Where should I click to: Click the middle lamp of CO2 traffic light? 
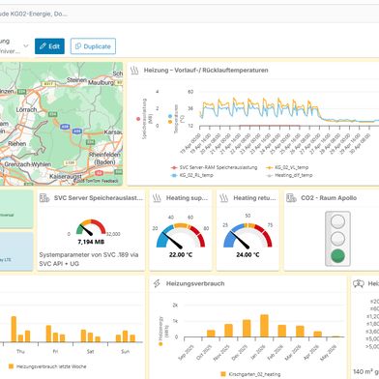(337, 239)
